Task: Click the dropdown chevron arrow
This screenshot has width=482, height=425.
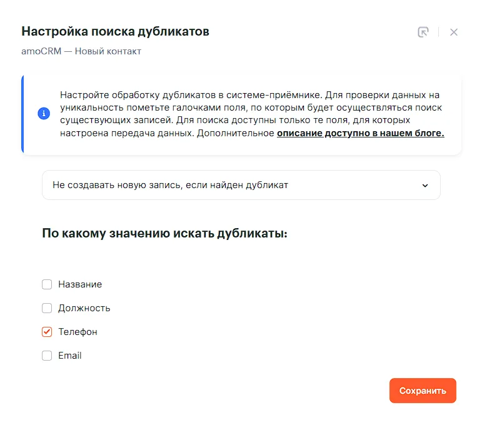Action: point(425,186)
